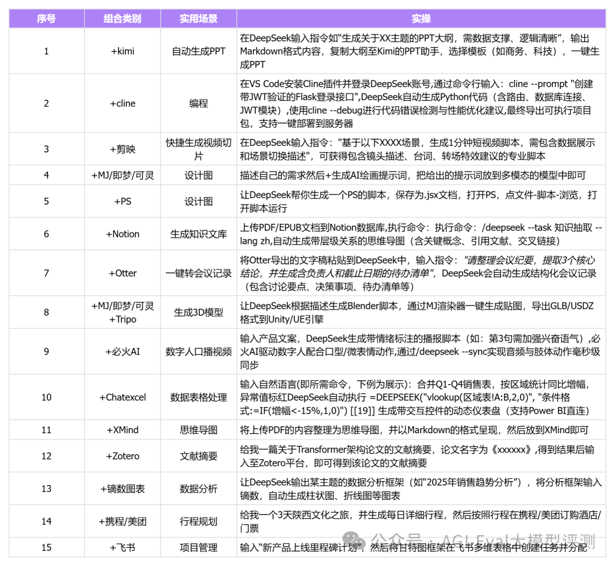Click the 实用场景 column header
Screen dimensions: 615x566
(x=199, y=18)
